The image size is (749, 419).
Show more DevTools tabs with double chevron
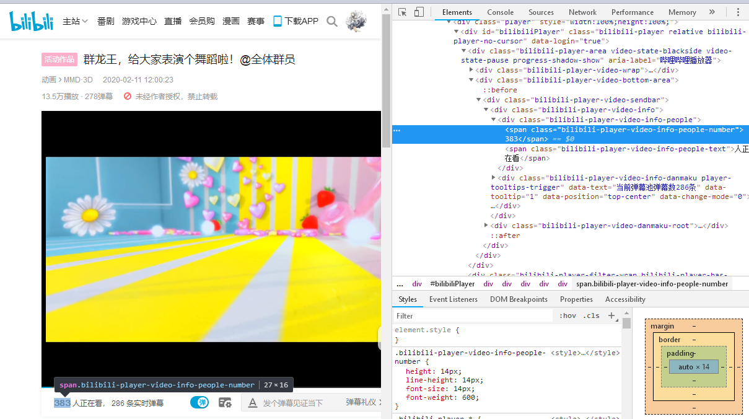click(x=712, y=12)
